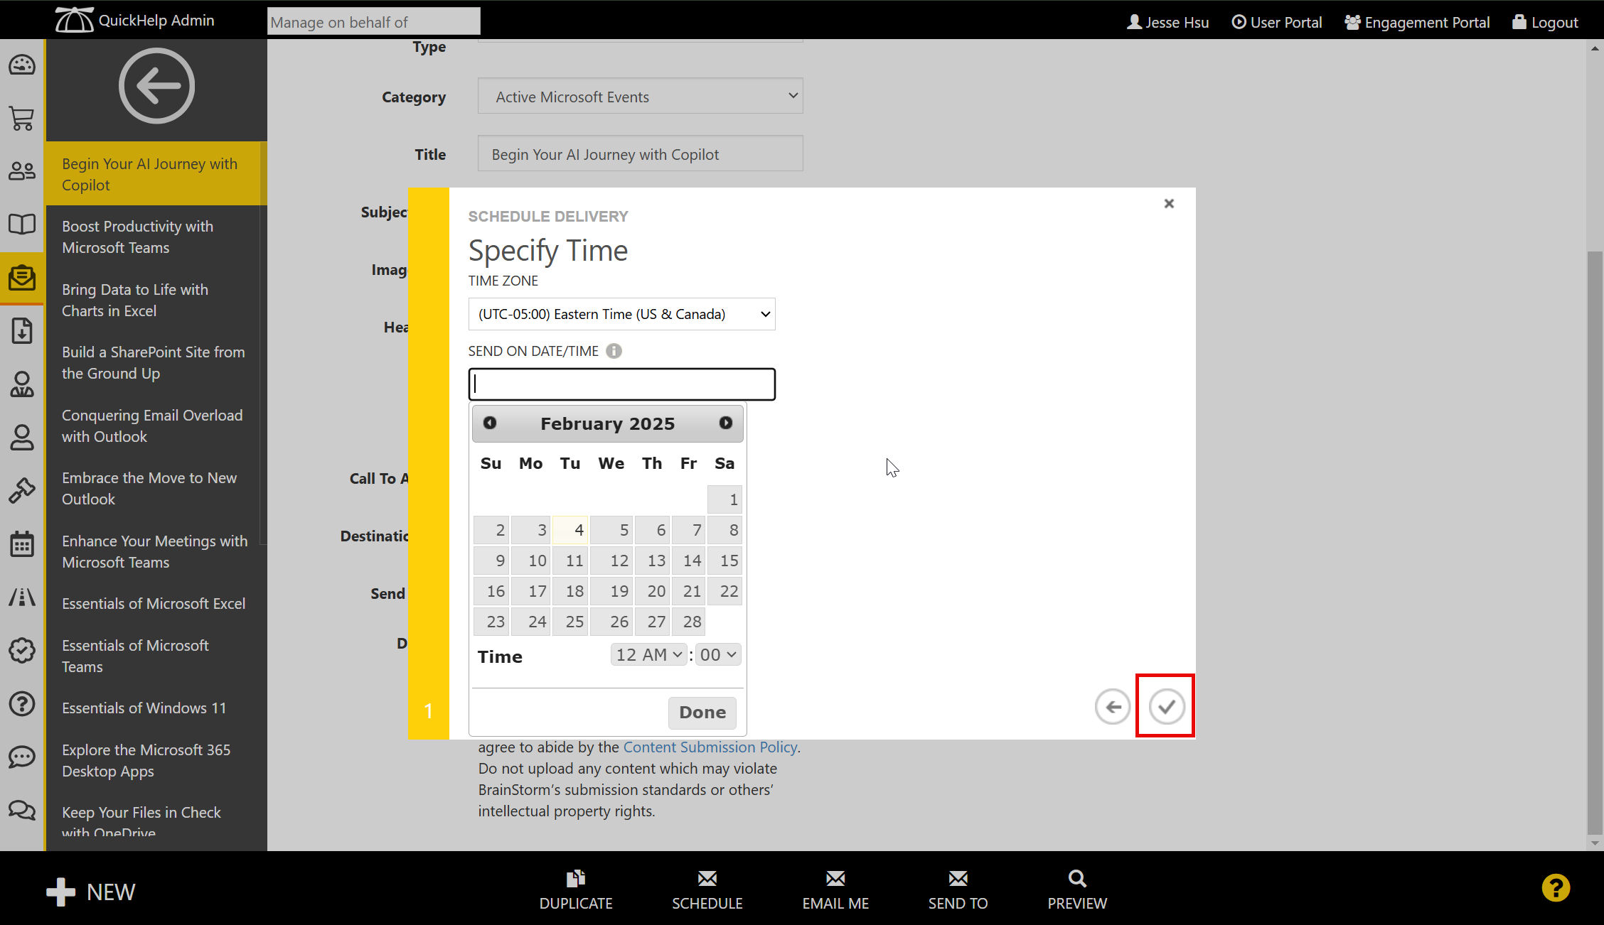The width and height of the screenshot is (1604, 925).
Task: Expand the minutes selector showing 00
Action: (717, 654)
